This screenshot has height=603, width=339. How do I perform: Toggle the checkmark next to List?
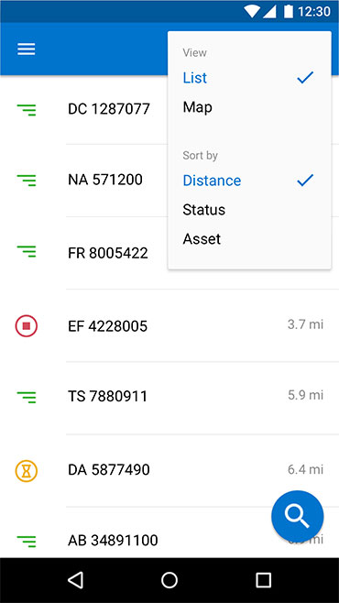(x=305, y=78)
